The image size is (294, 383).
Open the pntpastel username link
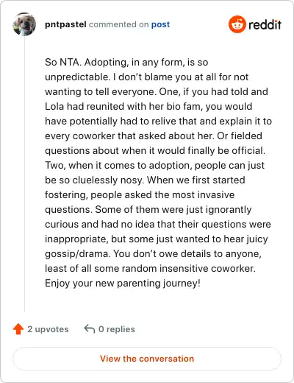(65, 24)
